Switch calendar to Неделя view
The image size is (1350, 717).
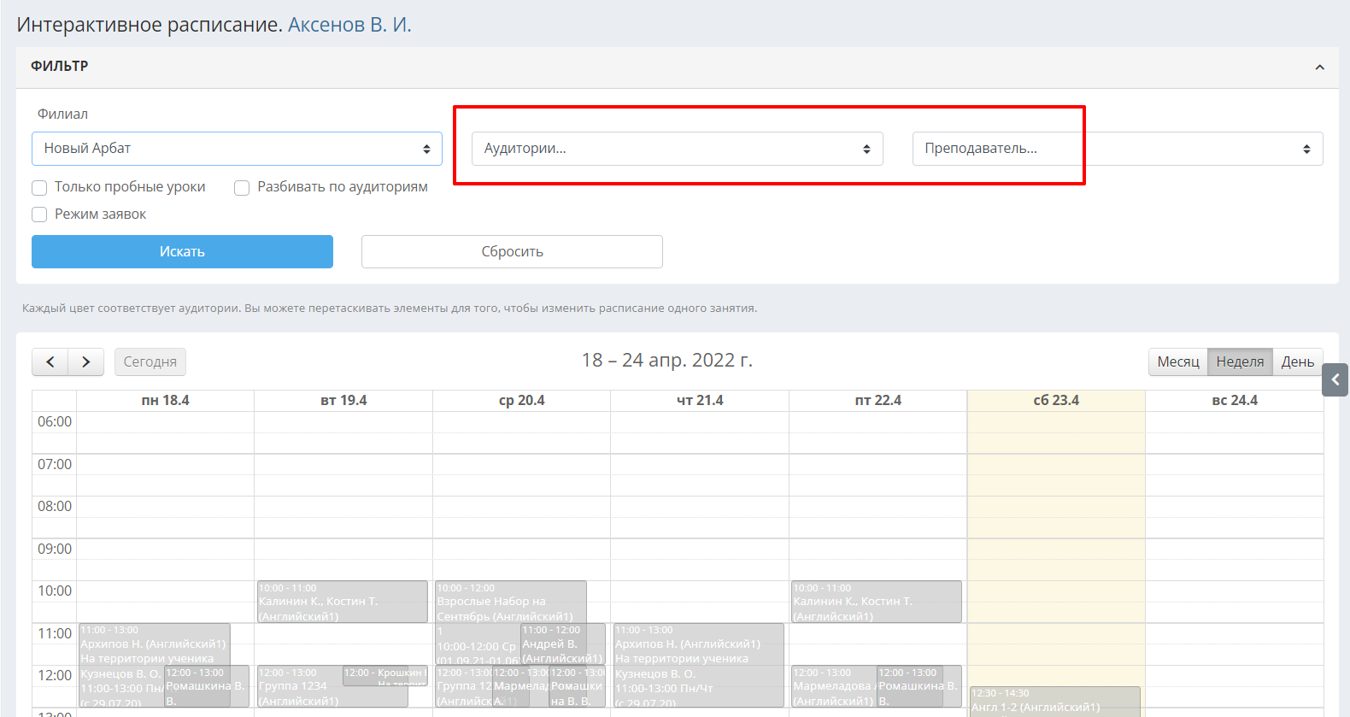click(x=1240, y=361)
